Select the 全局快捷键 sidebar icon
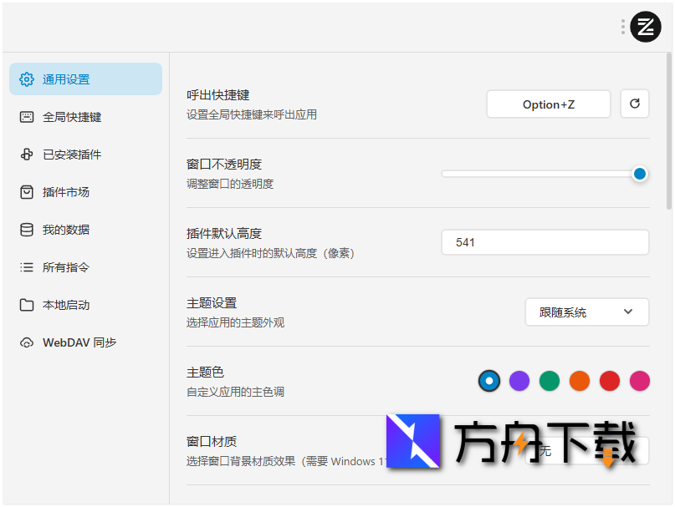This screenshot has height=507, width=675. click(x=26, y=116)
